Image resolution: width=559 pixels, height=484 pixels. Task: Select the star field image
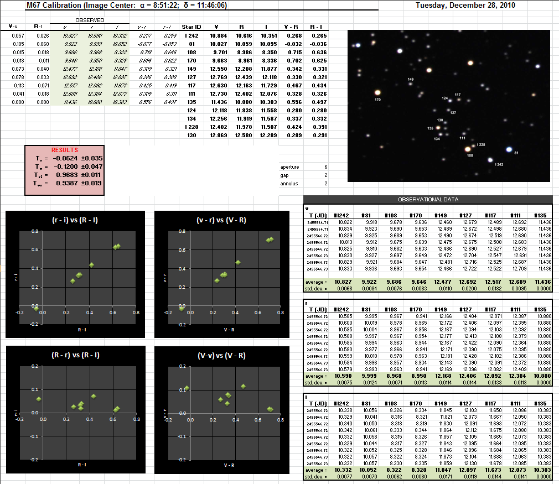point(448,106)
